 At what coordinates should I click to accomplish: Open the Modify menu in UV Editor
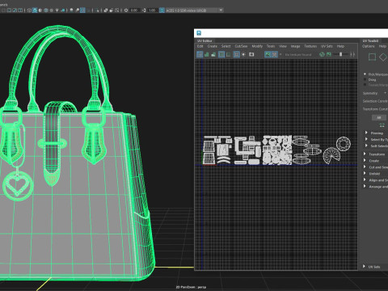[257, 46]
